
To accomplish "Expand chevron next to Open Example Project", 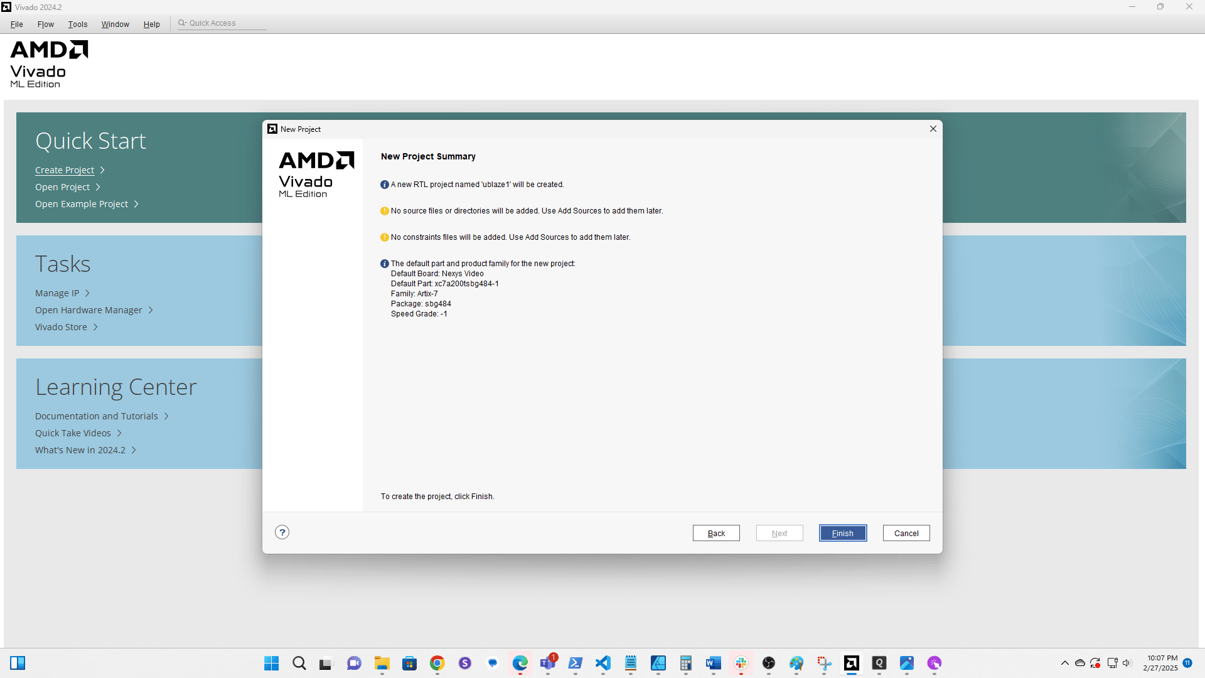I will click(136, 204).
